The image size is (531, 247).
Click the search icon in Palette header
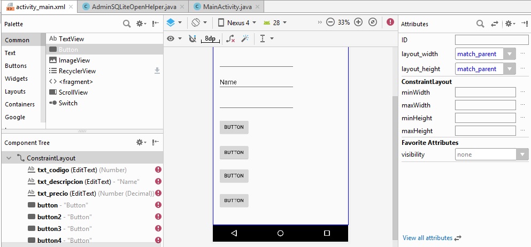click(127, 24)
